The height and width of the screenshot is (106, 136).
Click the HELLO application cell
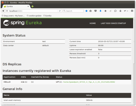point(7,82)
